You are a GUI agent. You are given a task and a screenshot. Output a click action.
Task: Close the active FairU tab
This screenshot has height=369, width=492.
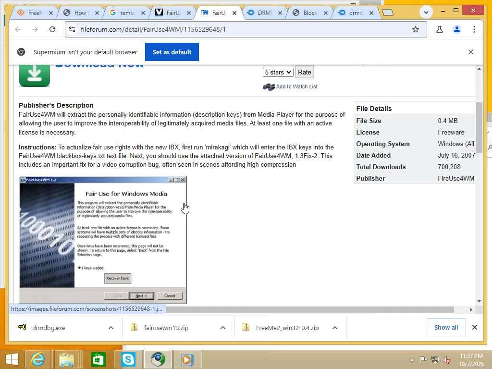tap(234, 13)
